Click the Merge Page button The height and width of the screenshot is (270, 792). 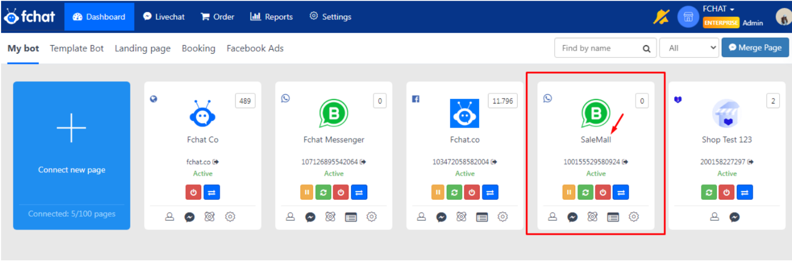tap(755, 48)
